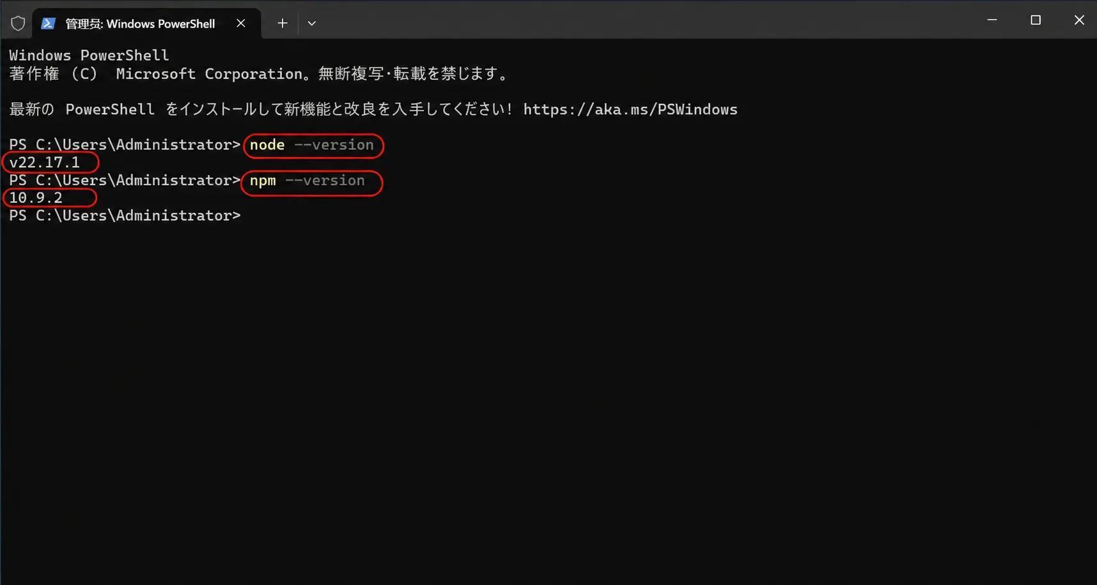The width and height of the screenshot is (1097, 585).
Task: Open the https://aka.ms/PSWindows link
Action: click(630, 109)
